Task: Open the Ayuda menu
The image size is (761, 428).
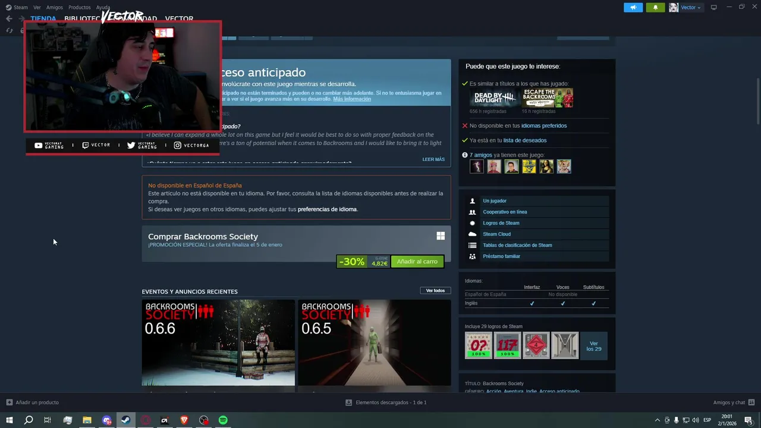Action: 103,7
